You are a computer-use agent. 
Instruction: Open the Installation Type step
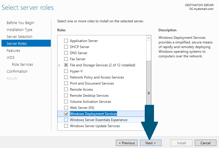pyautogui.click(x=19, y=30)
